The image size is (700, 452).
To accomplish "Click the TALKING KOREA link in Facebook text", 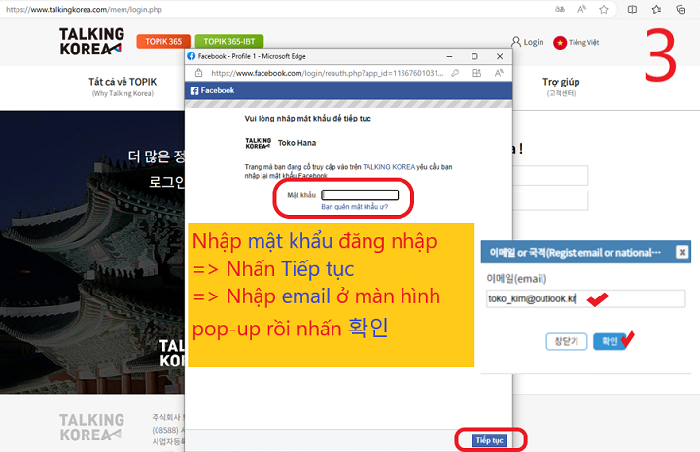I will click(389, 167).
